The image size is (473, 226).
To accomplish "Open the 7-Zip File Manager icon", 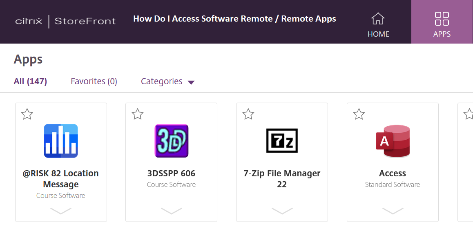I will [282, 140].
